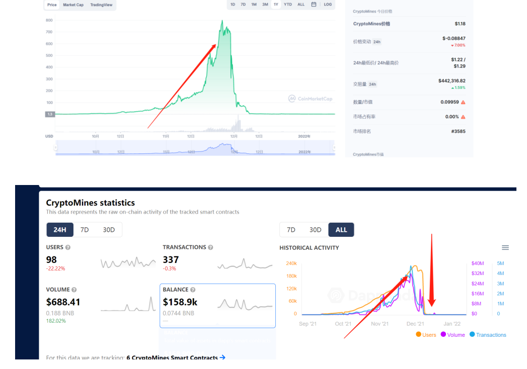
Task: Select the 3M price range
Action: point(265,5)
